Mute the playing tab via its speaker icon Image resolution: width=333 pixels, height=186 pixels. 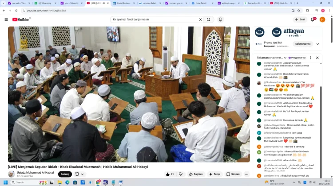point(103,3)
